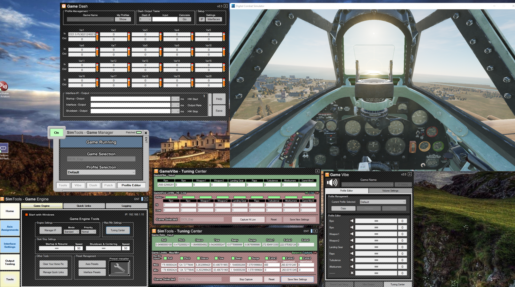Open Profile Selection dropdown in Game Manager
The width and height of the screenshot is (515, 287).
pos(101,172)
